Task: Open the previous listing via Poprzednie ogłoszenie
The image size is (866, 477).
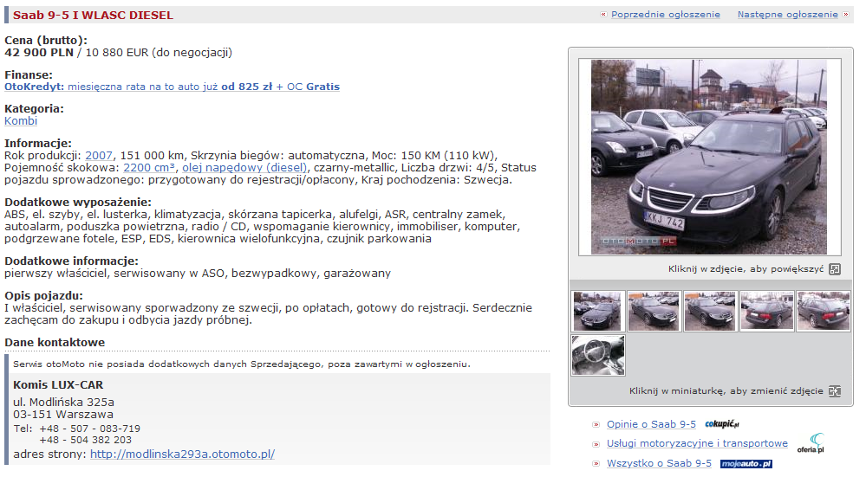Action: (x=665, y=15)
